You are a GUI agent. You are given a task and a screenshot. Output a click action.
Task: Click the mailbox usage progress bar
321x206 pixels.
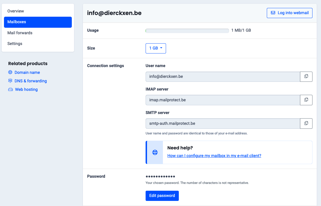pyautogui.click(x=187, y=31)
